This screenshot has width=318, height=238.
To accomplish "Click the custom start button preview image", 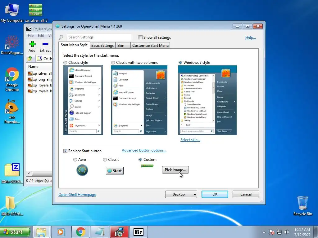I will (147, 166).
